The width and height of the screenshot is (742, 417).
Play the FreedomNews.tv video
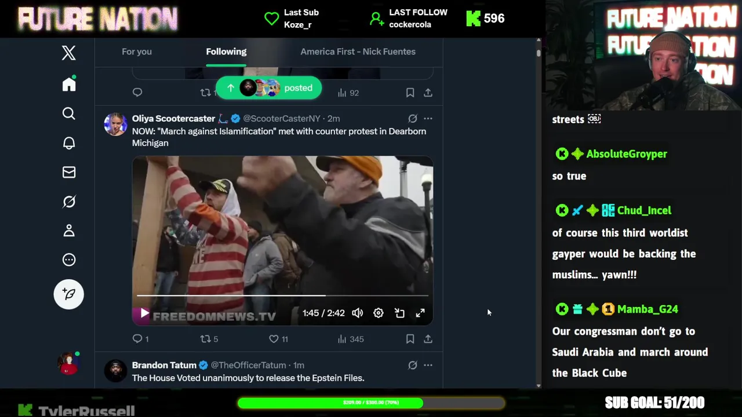[x=144, y=313]
